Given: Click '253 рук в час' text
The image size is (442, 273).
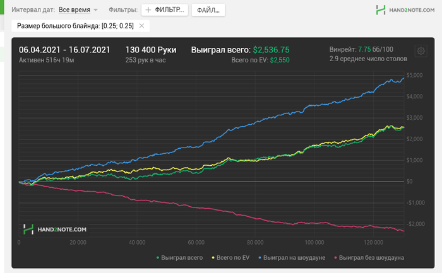Looking at the screenshot, I should [145, 60].
